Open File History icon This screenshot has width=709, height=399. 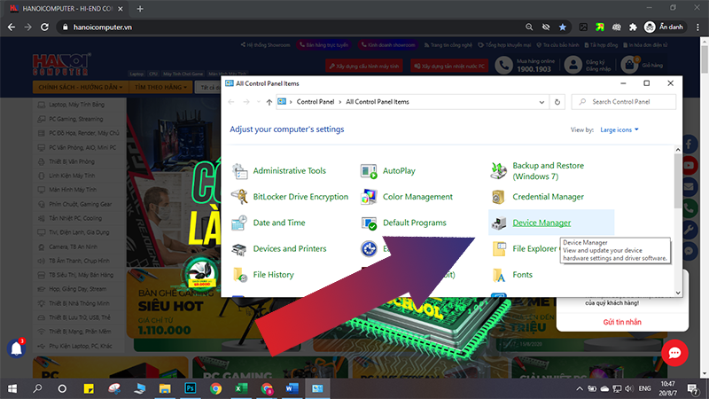tap(239, 275)
